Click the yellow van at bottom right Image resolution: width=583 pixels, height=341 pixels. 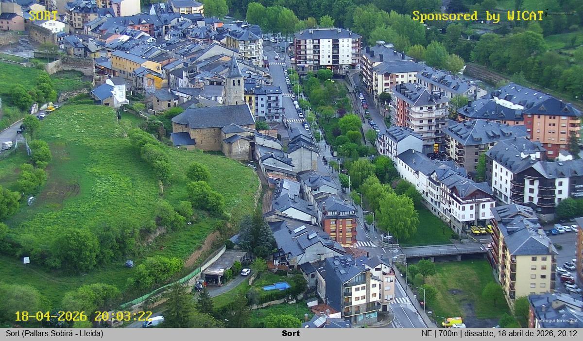[x=452, y=321]
